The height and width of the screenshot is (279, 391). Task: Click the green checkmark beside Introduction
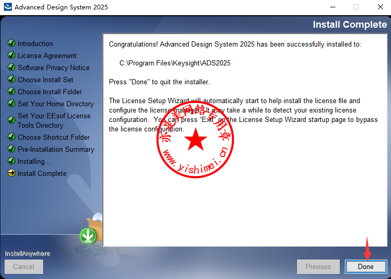coord(12,43)
